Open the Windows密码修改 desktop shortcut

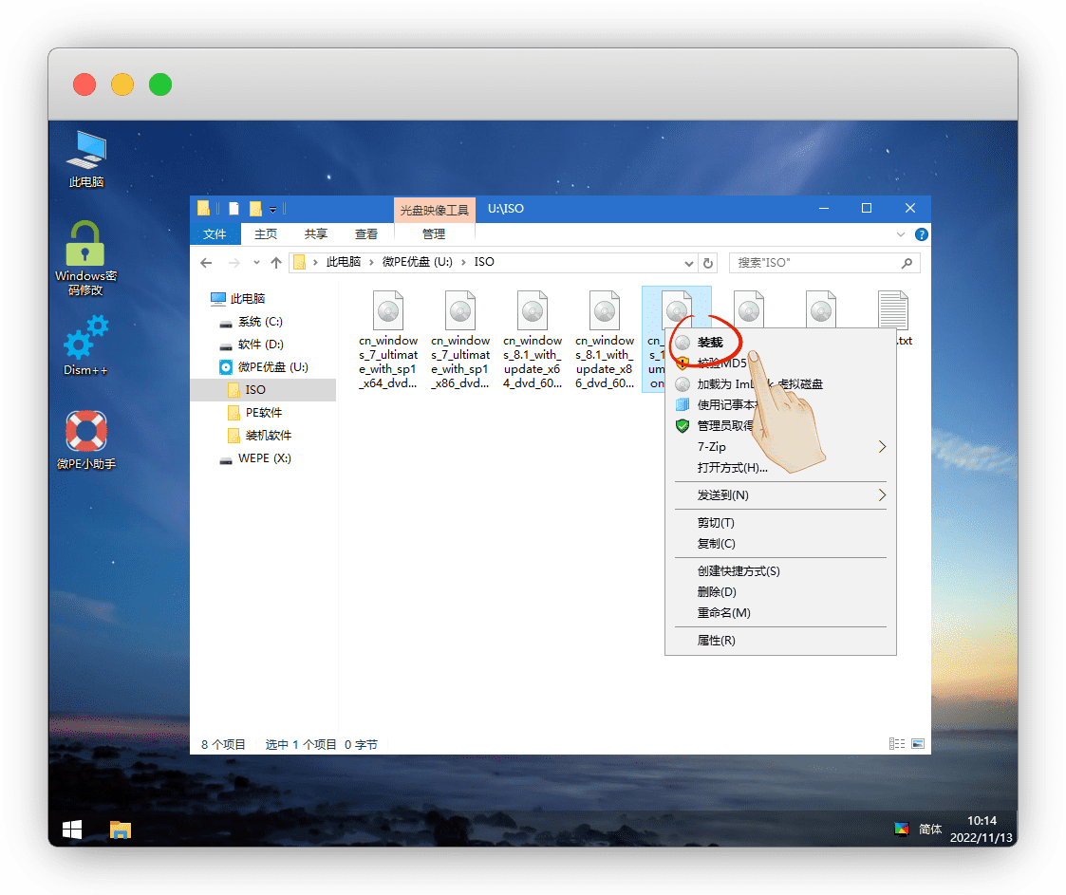(x=85, y=256)
